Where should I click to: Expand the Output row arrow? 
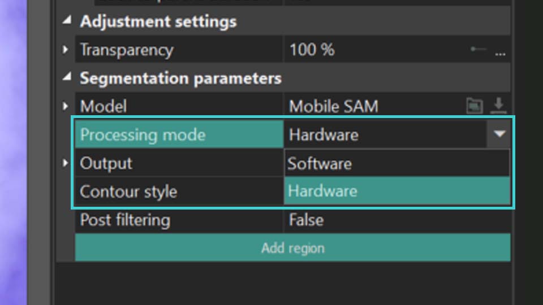pos(65,163)
